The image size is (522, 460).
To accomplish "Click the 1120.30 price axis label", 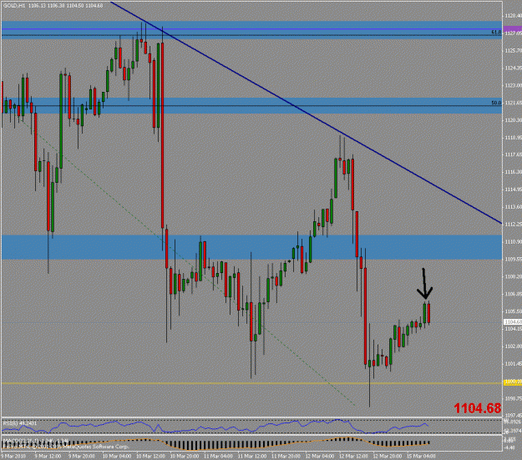I will click(513, 120).
